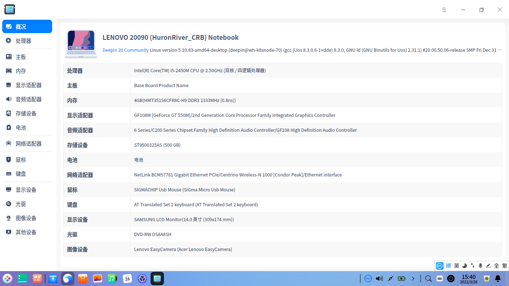The image size is (509, 286).
Task: Toggle the half-moon width mode on the input bar
Action: 464,266
